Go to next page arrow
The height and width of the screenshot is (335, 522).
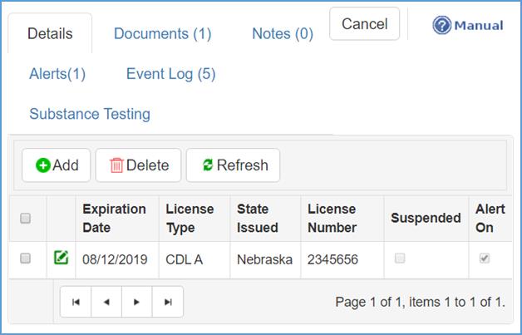tap(137, 303)
